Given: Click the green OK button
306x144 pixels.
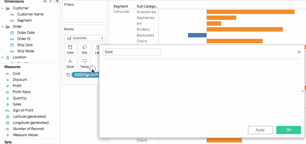Looking at the screenshot, I should [288, 130].
